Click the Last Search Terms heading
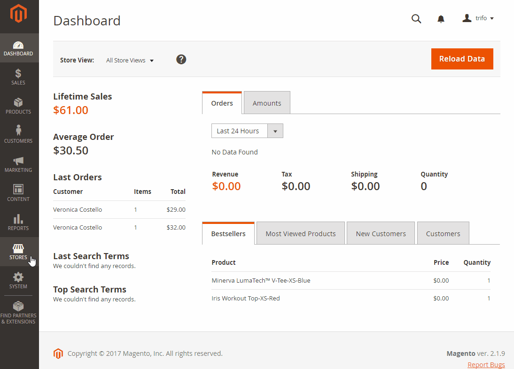The height and width of the screenshot is (369, 514). click(91, 256)
